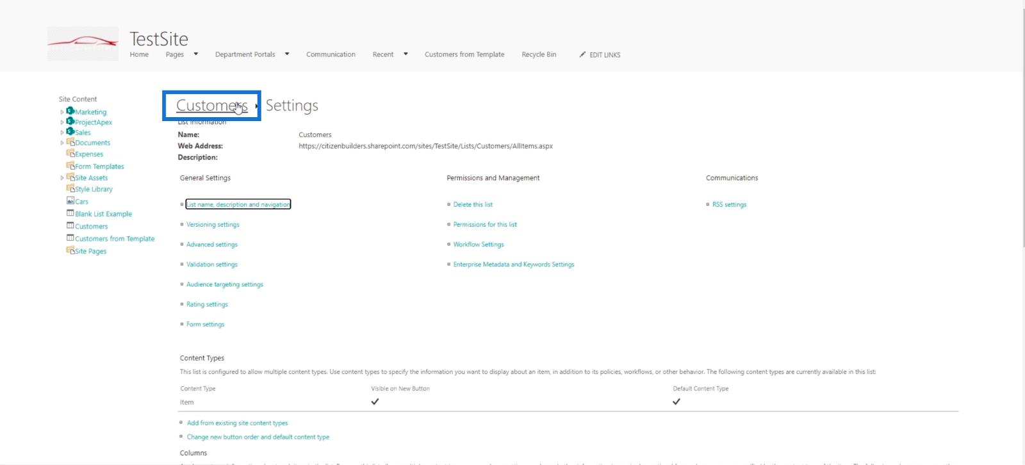Click the Documents library folder icon
The width and height of the screenshot is (1025, 465).
[70, 142]
